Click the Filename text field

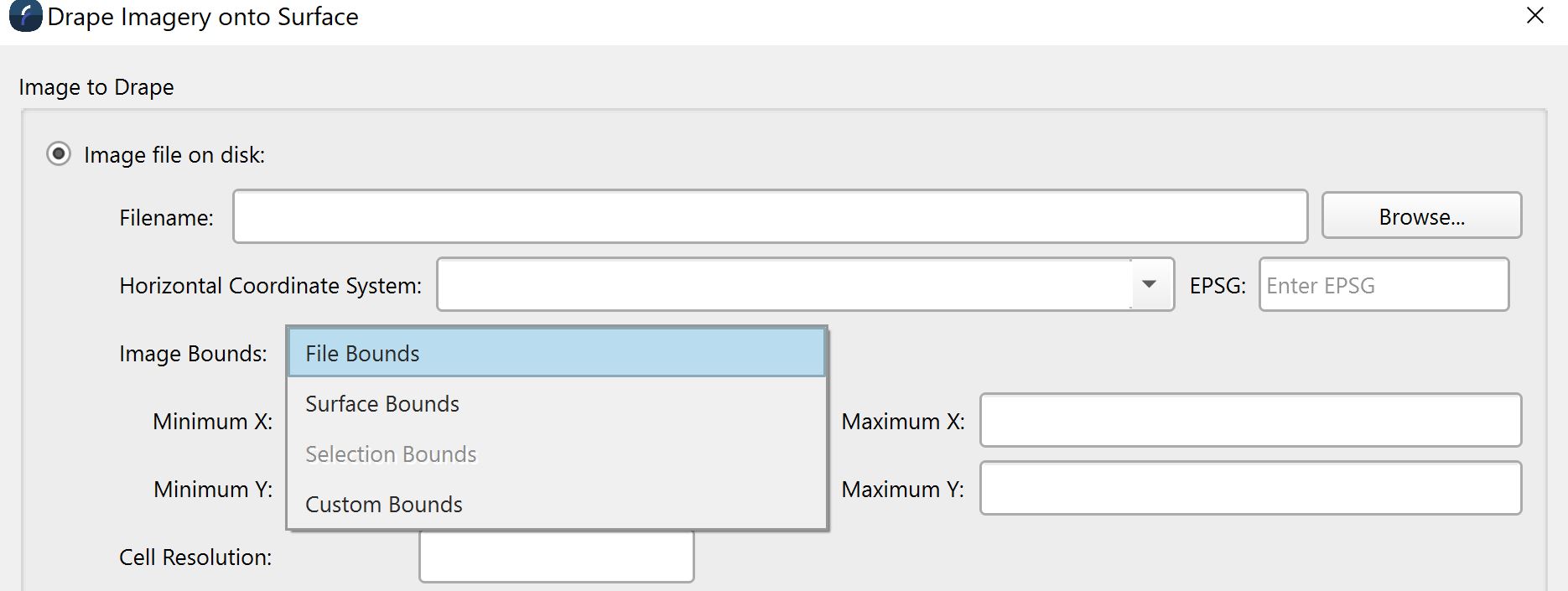pos(770,217)
